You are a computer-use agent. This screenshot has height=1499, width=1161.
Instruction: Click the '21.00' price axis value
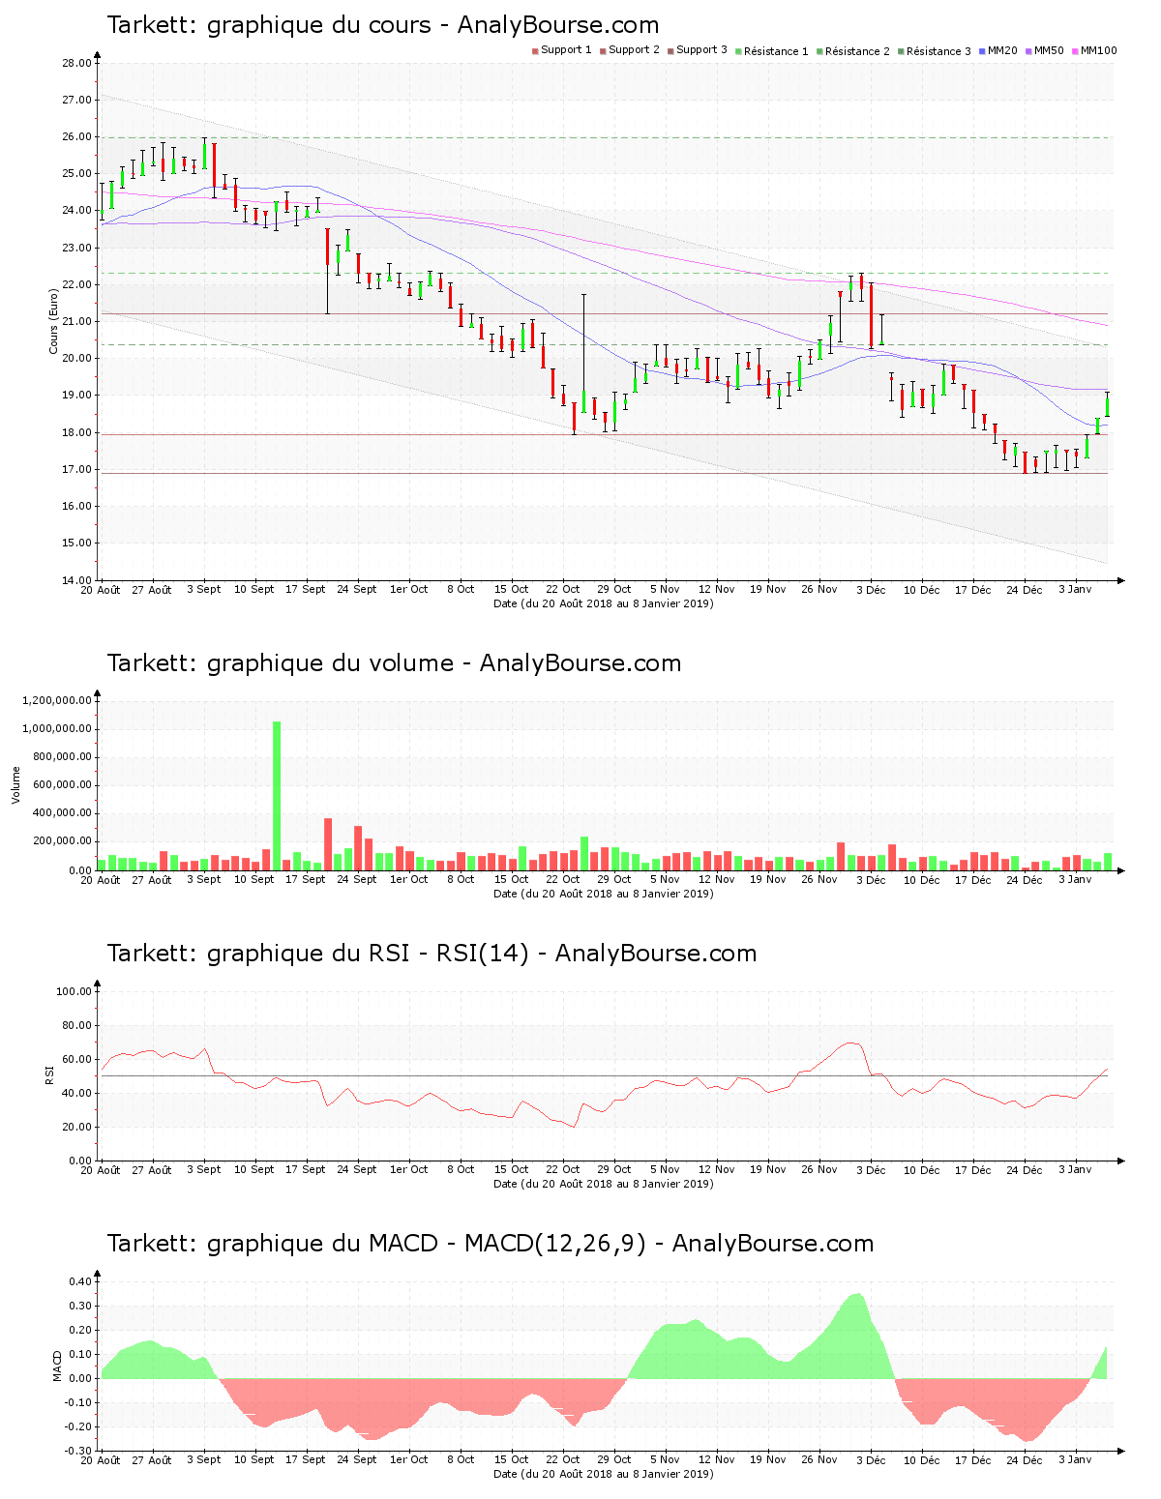click(76, 322)
